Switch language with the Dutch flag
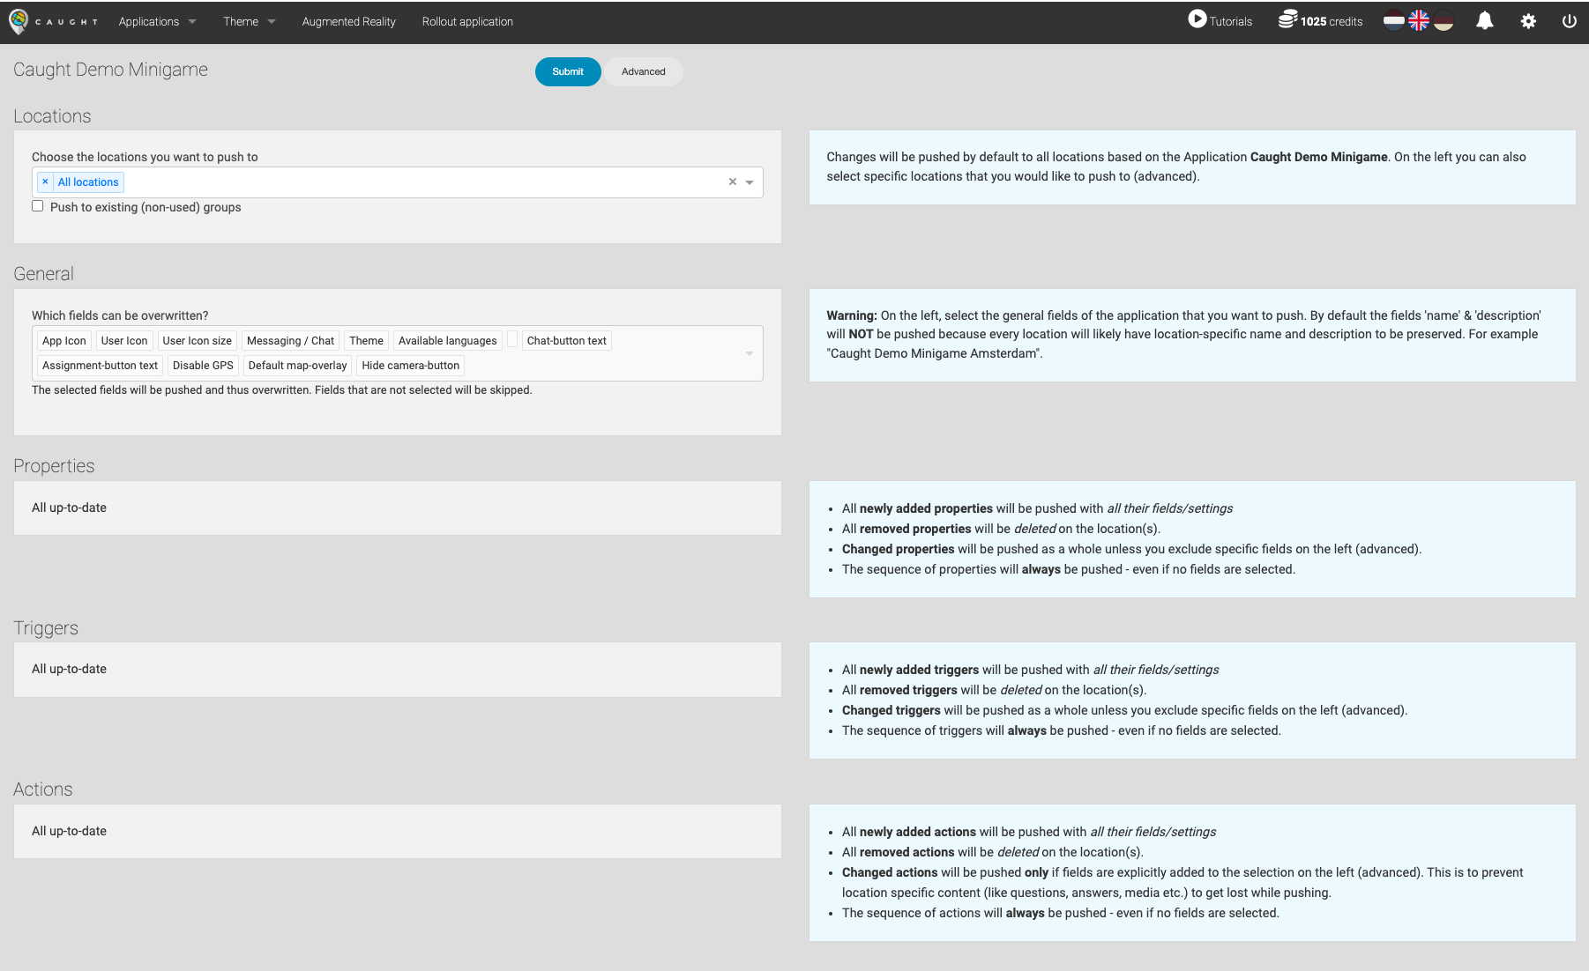 [1393, 21]
